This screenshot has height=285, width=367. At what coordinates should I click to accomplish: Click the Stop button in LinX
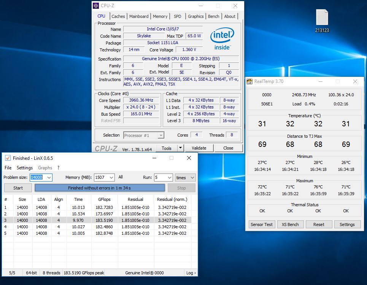[181, 188]
